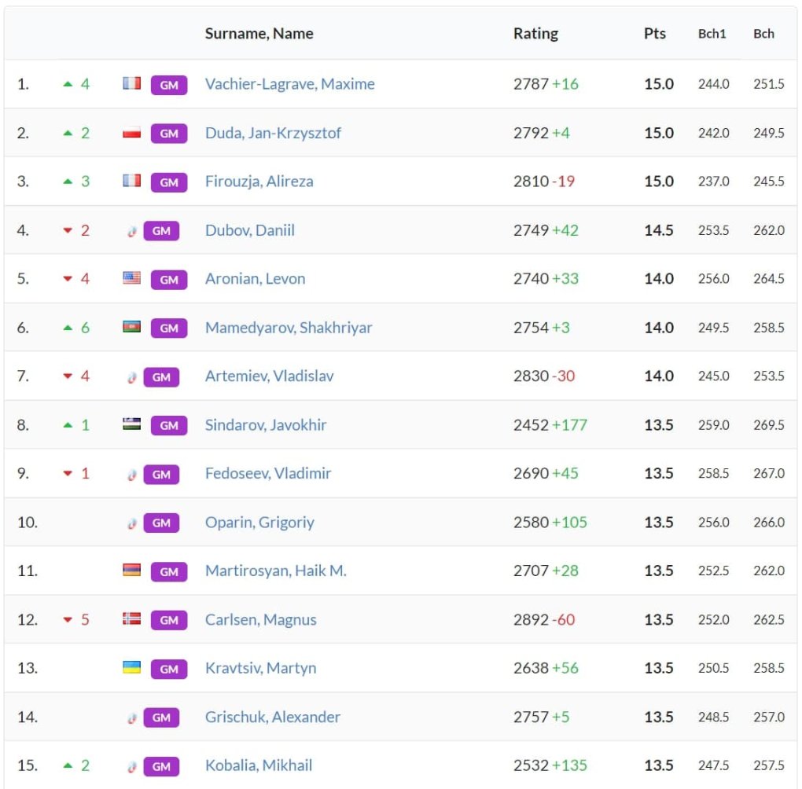802x789 pixels.
Task: Open Aronian, Levon player link
Action: tap(255, 279)
